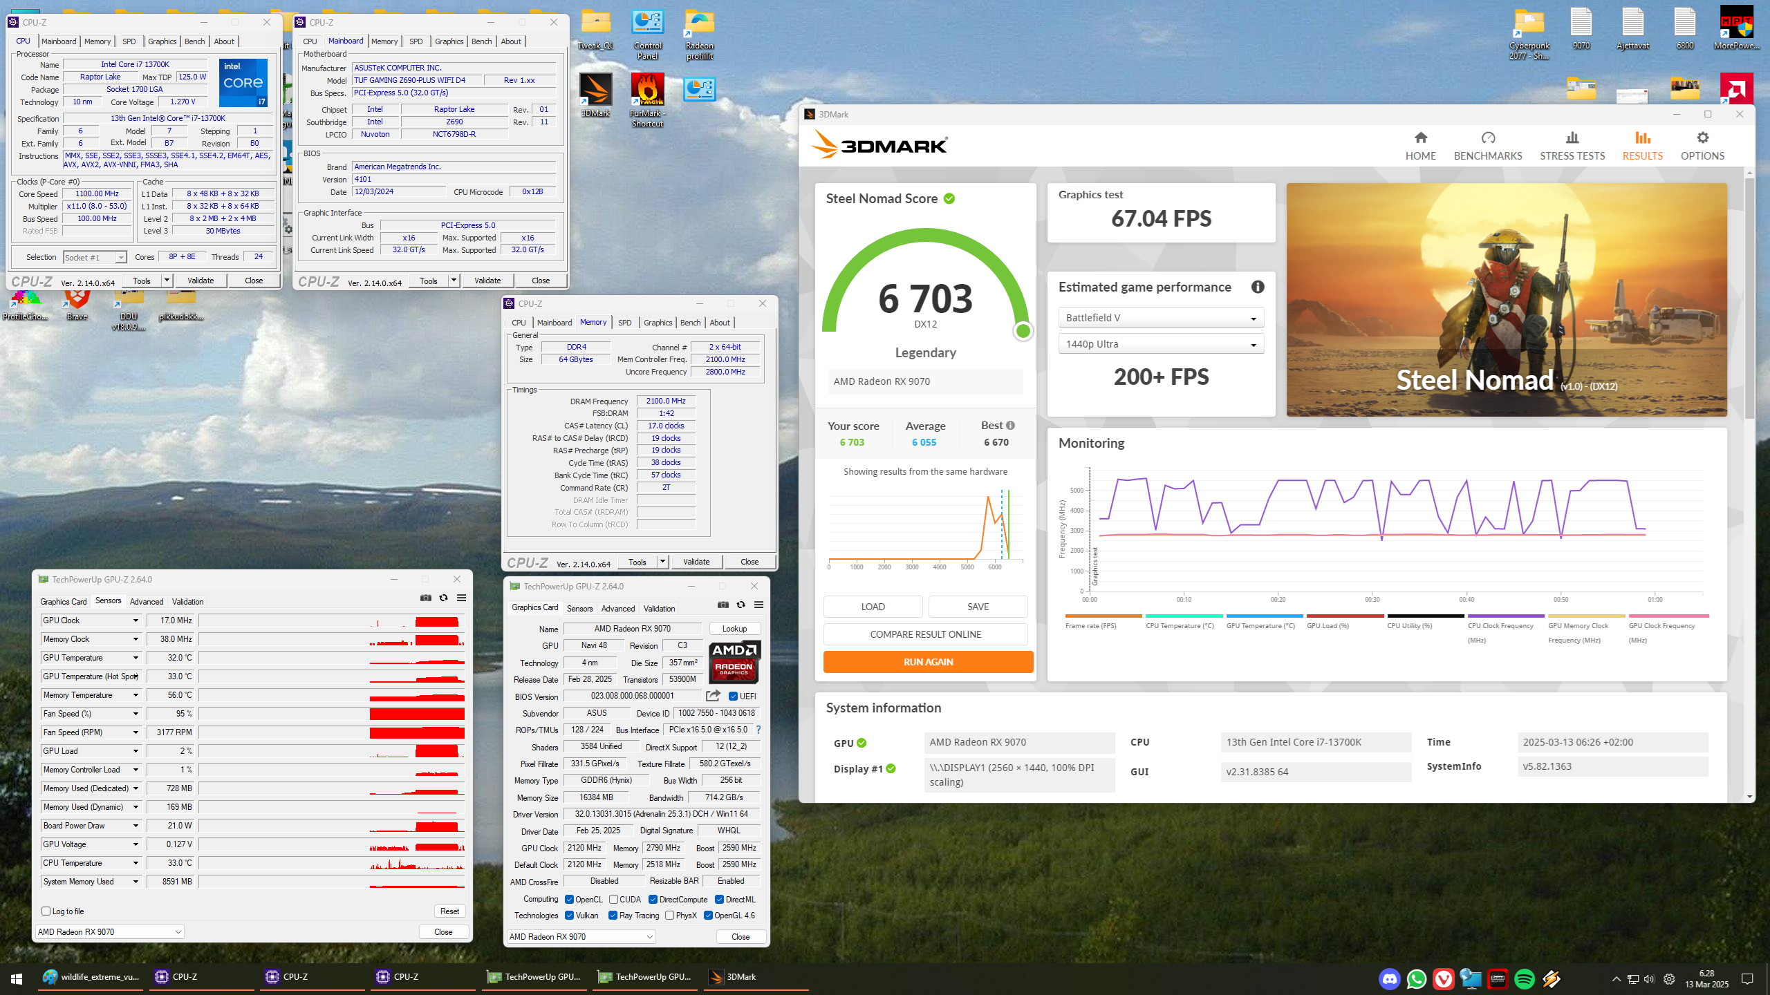Click the screenshot camera icon in GPU-Z Sensors window
Viewport: 1770px width, 995px height.
pos(426,598)
